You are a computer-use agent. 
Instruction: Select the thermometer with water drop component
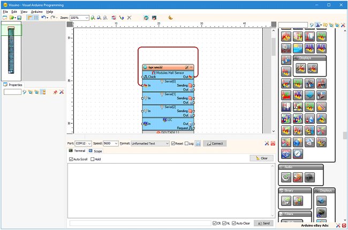pyautogui.click(x=309, y=119)
